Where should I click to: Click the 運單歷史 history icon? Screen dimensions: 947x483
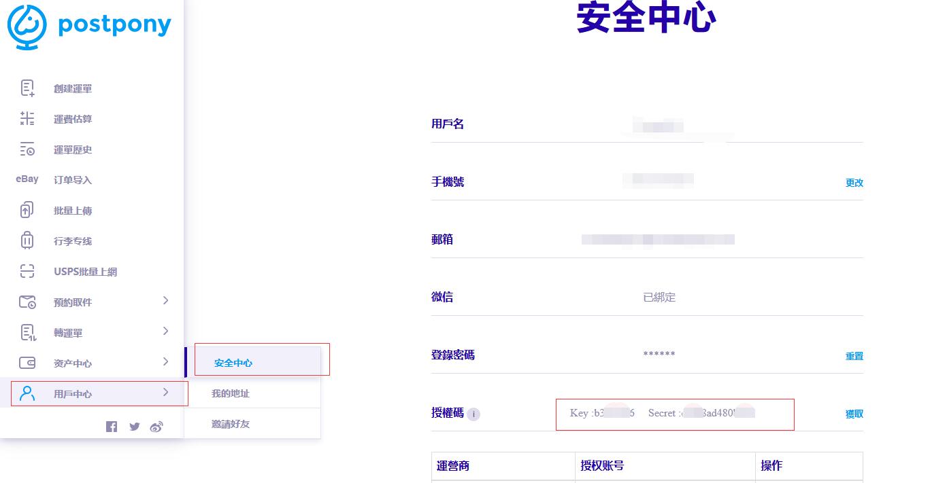(27, 149)
